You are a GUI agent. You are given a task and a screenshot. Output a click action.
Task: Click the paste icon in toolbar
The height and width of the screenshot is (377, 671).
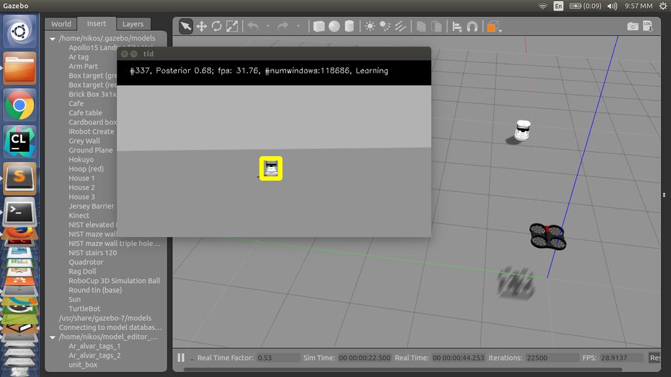click(436, 26)
